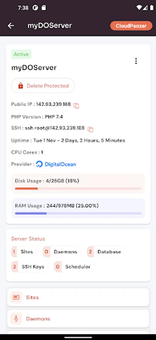Copy the Public IP address
The height and width of the screenshot is (340, 156).
76,106
